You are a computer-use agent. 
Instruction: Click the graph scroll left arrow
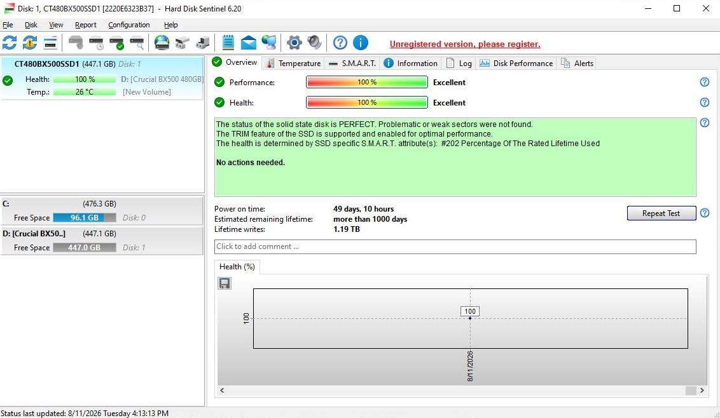[x=222, y=391]
